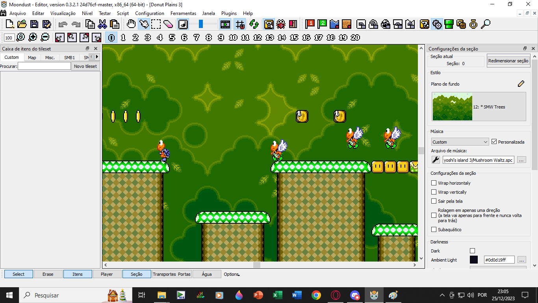538x303 pixels.
Task: Choose the rectangular selection-only tool
Action: pos(156,24)
